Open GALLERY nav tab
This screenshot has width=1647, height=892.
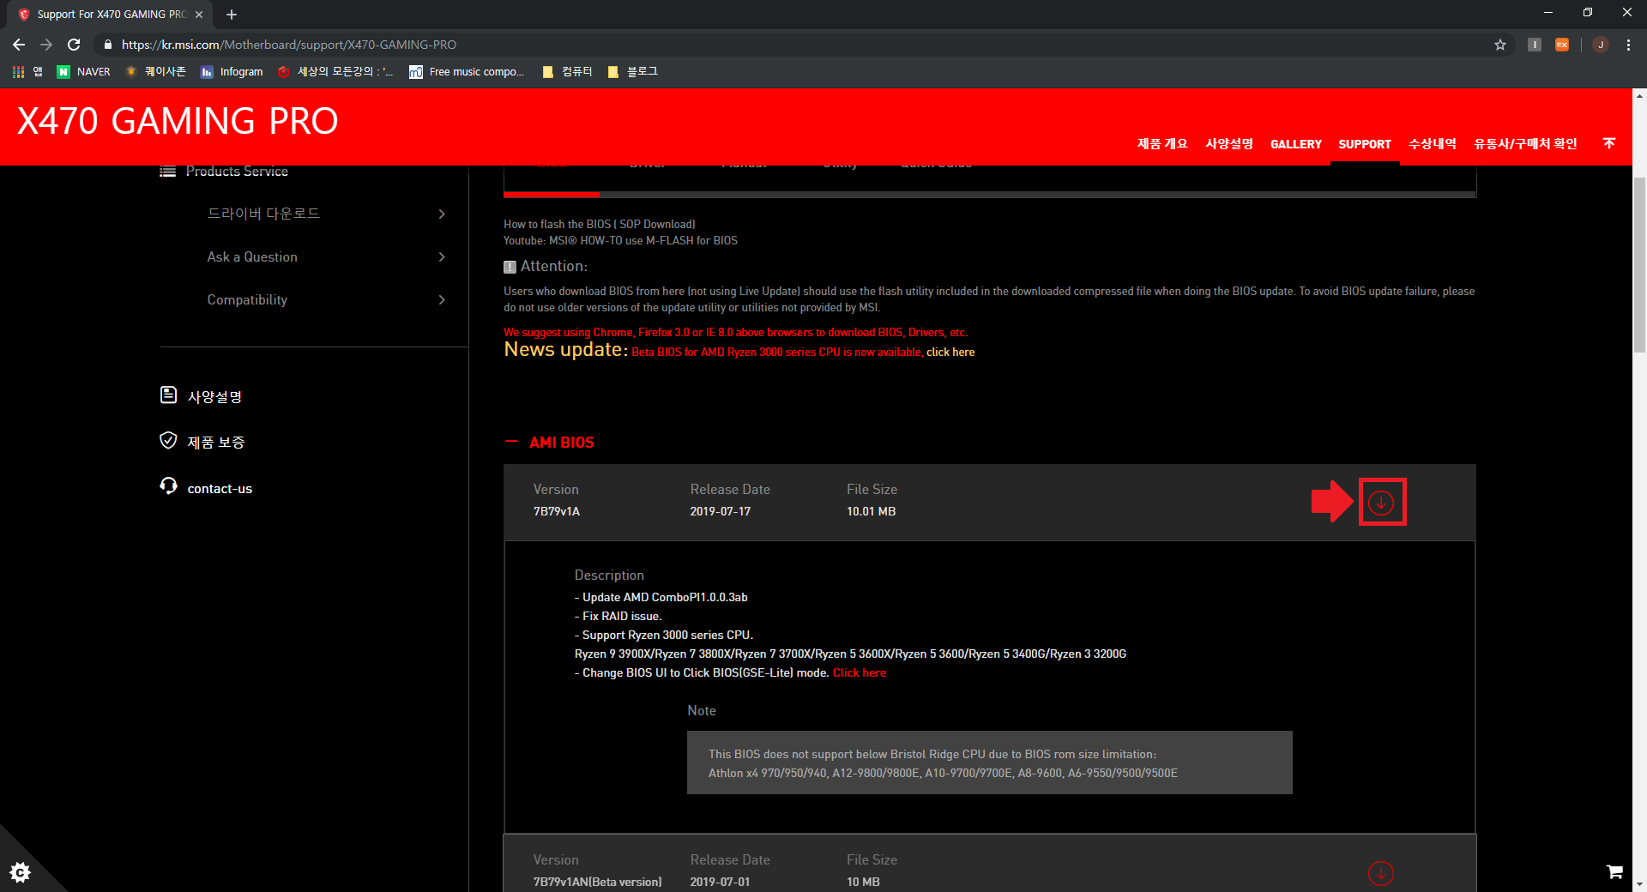pyautogui.click(x=1295, y=144)
